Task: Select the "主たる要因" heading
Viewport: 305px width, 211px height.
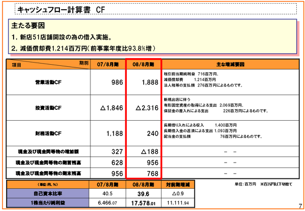Action: tap(28, 26)
